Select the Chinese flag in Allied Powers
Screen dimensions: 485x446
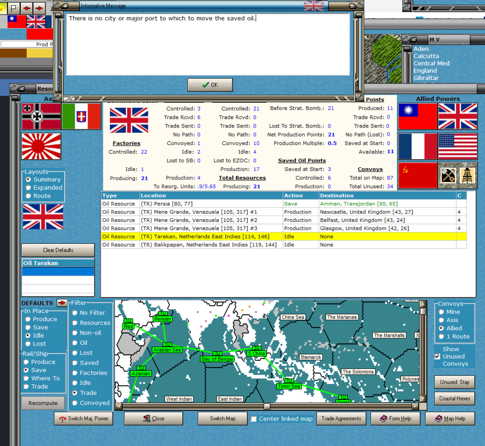tap(418, 116)
